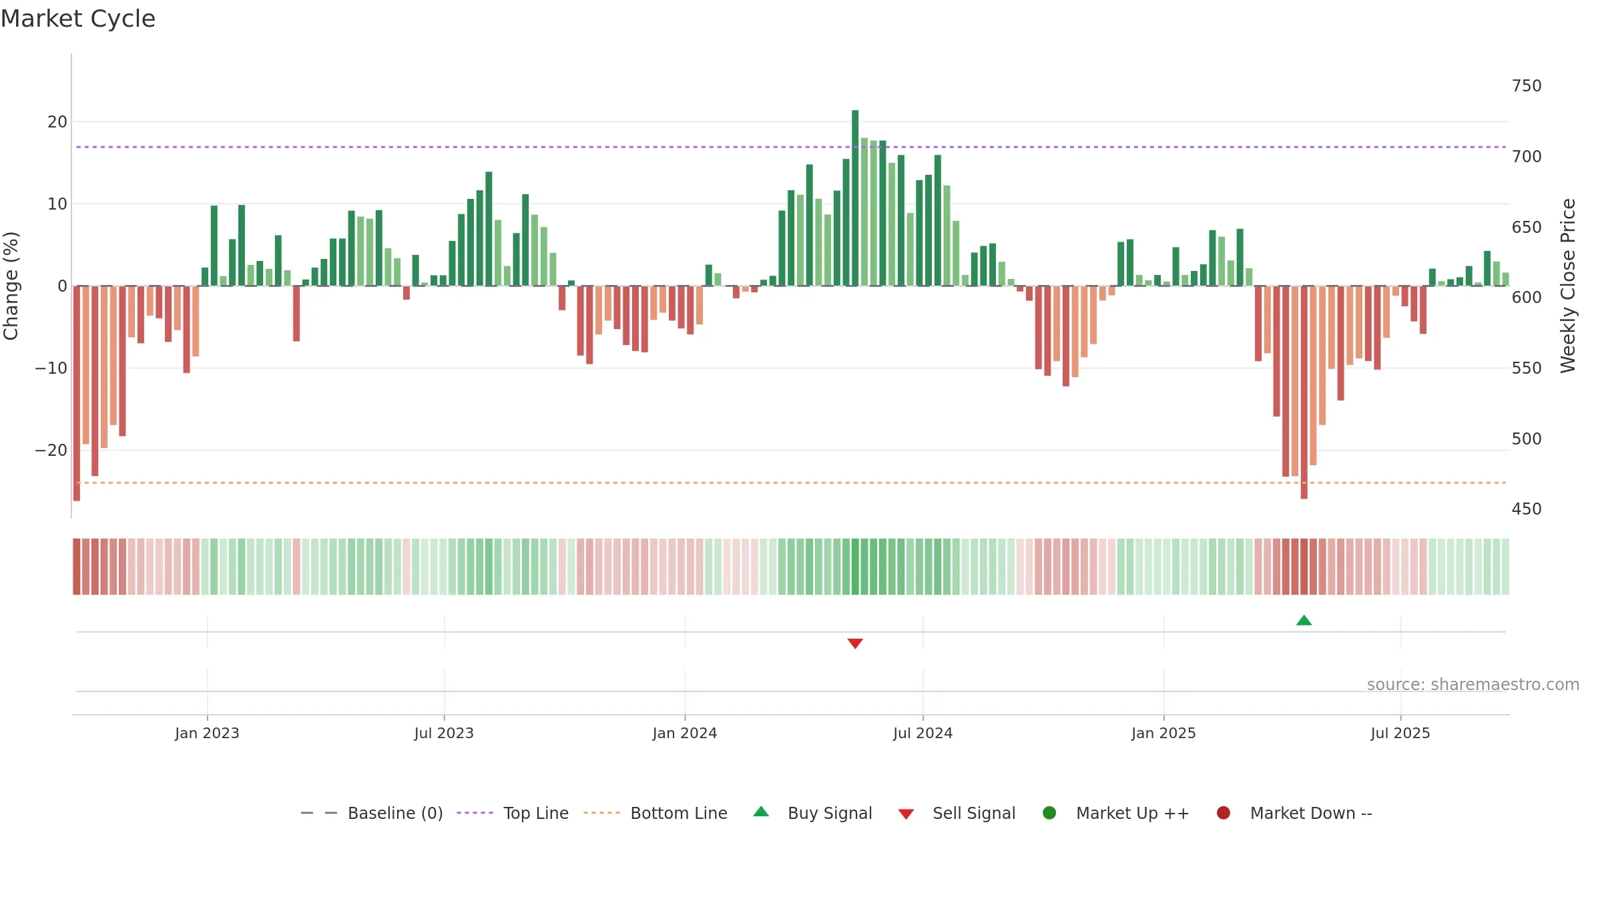
Task: Click the Jan 2025 axis label
Action: 1163,733
